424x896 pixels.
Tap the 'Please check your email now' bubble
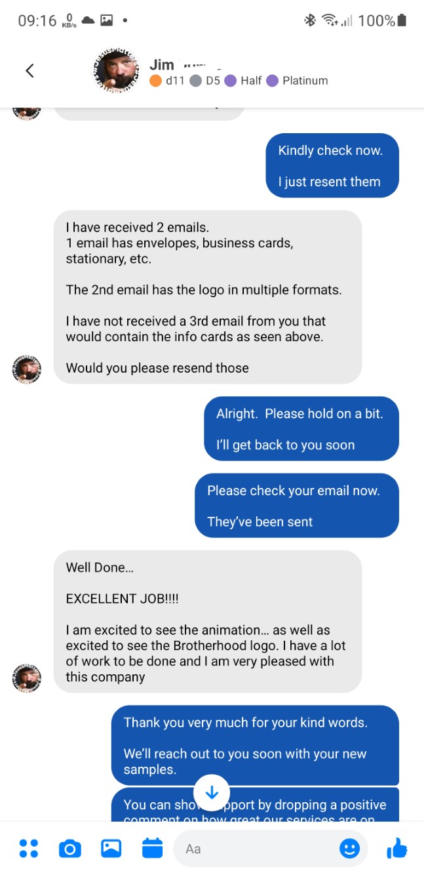point(297,506)
